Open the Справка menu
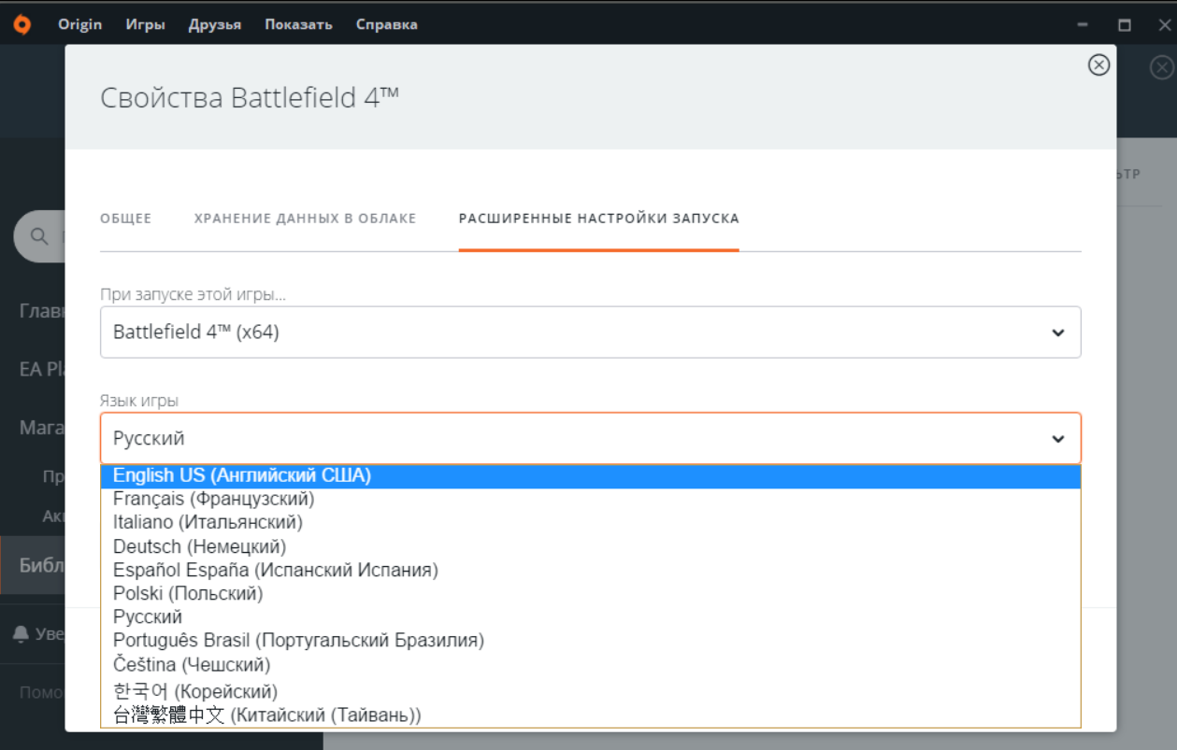1177x750 pixels. [x=386, y=24]
